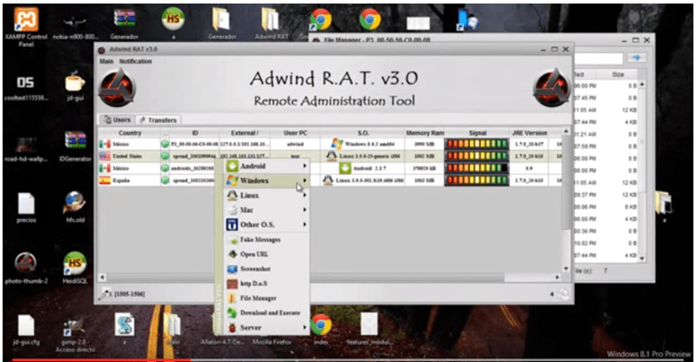Click signal meter in the España row
Viewport: 697px width, 362px height.
[x=477, y=181]
